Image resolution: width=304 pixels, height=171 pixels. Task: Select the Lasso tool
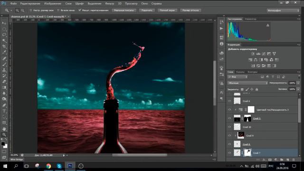point(4,35)
